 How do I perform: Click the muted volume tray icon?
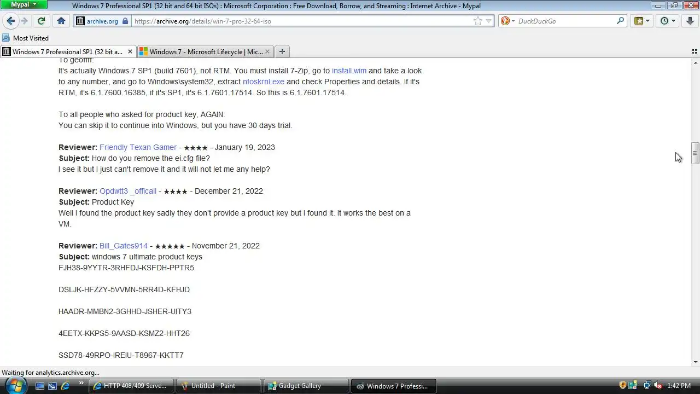click(658, 386)
